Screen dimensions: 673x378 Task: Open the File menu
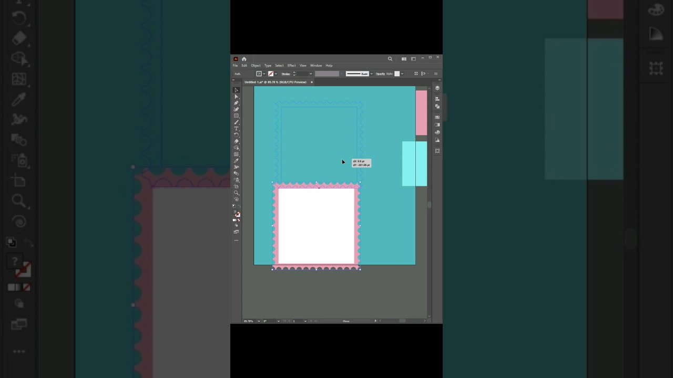coord(235,65)
